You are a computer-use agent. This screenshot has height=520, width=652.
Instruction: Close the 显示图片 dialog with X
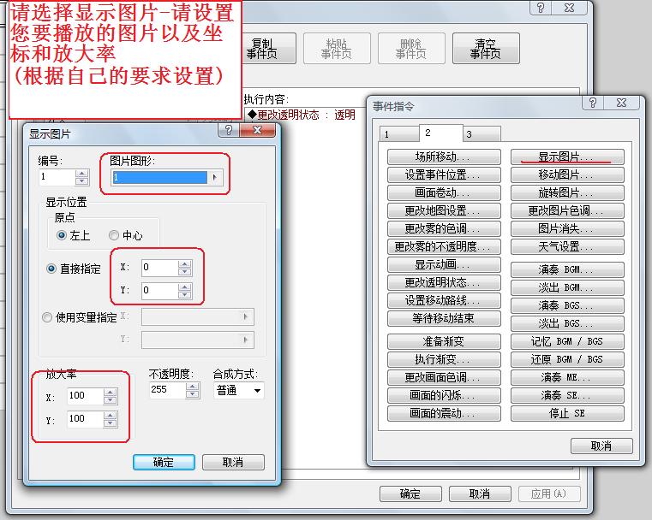click(x=257, y=130)
